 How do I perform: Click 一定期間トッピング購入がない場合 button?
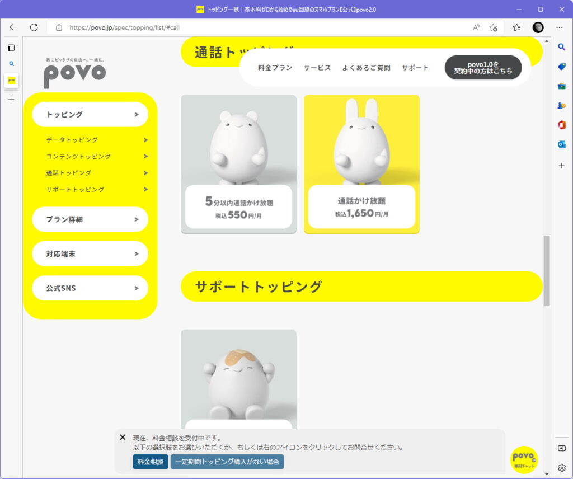[227, 462]
